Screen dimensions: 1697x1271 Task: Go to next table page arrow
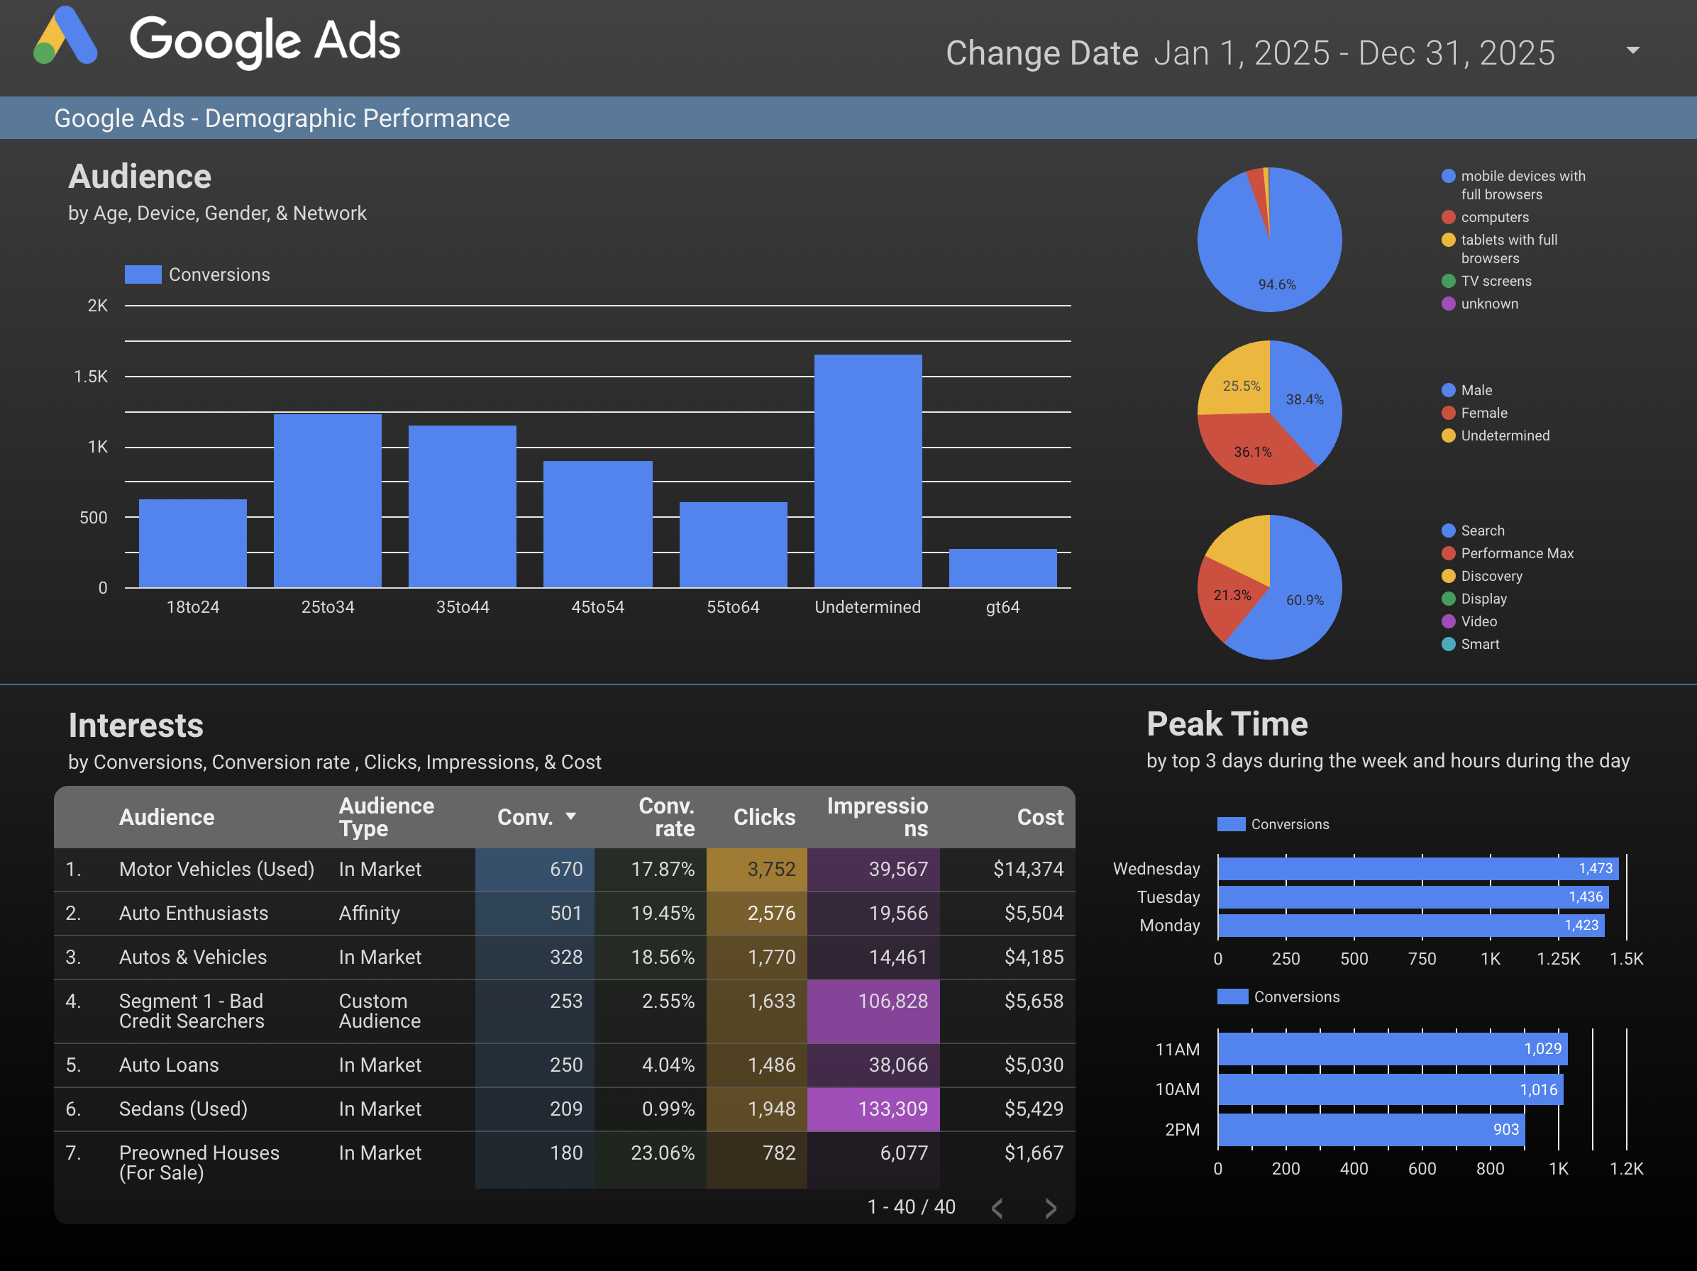pyautogui.click(x=1050, y=1208)
